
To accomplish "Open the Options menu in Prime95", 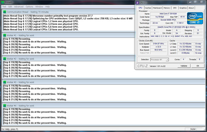I will click(x=29, y=7).
